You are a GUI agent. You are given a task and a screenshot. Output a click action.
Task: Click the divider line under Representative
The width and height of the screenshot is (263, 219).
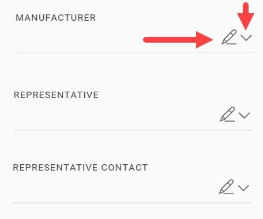click(x=133, y=130)
